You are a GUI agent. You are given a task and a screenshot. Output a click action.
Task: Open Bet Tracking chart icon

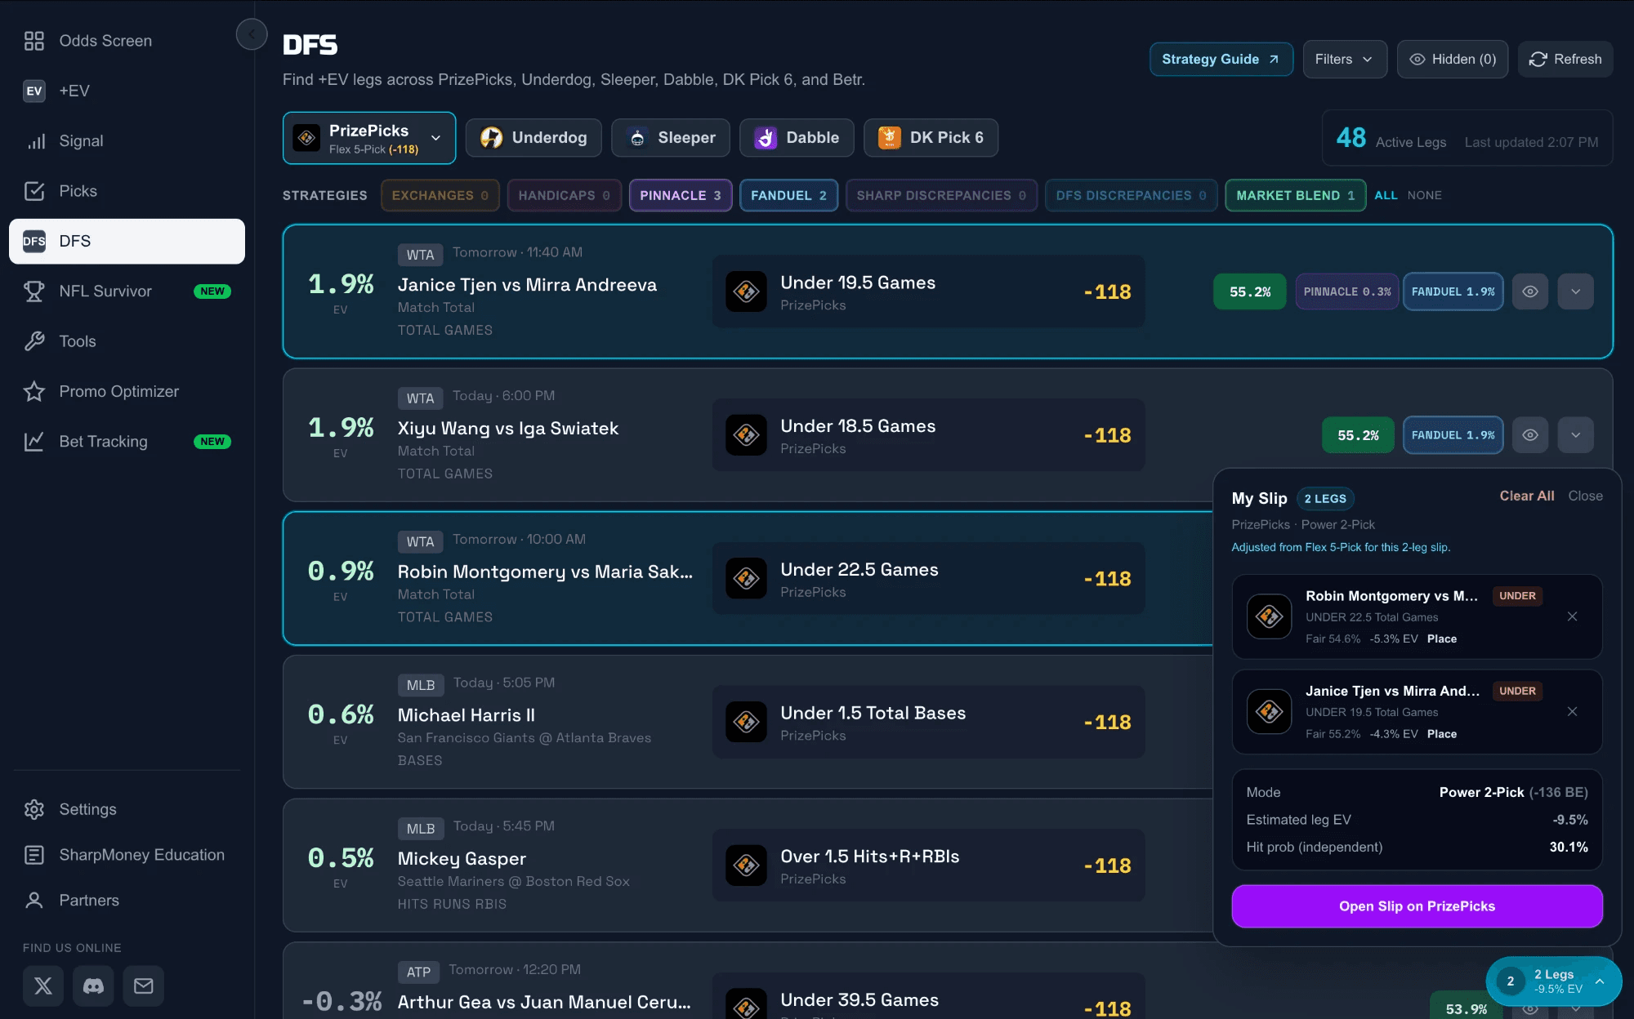coord(33,442)
